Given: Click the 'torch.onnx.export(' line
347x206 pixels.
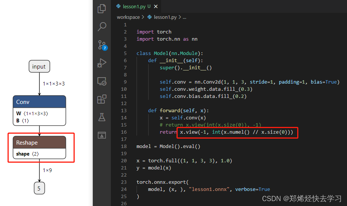Looking at the screenshot, I should 163,182.
